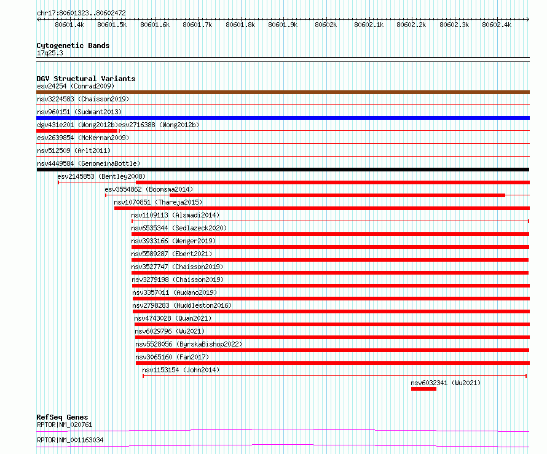Click nsv5589287 (Ebert2021) label

[171, 254]
